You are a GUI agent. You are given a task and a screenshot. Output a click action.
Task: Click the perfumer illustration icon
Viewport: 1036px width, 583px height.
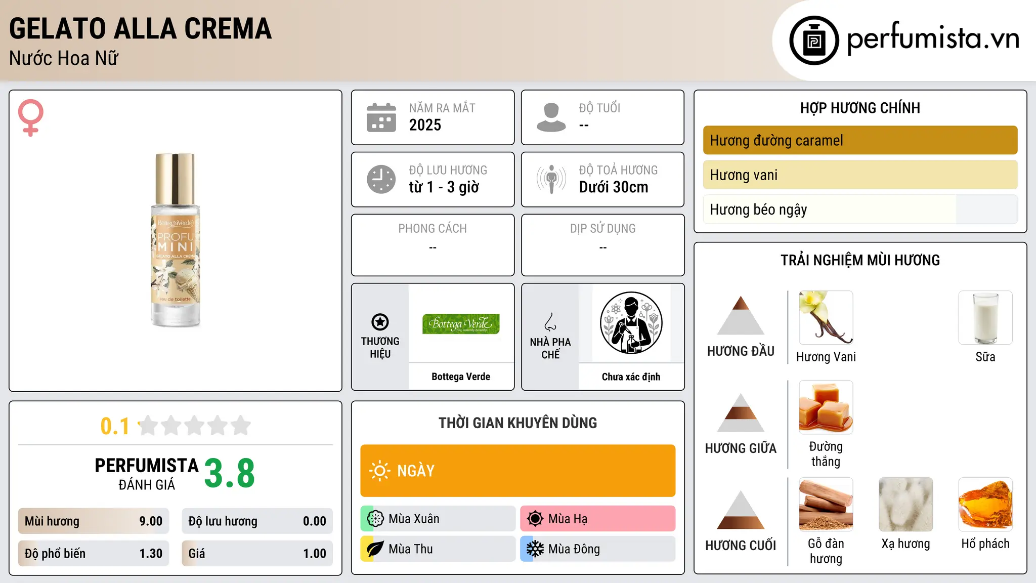tap(631, 323)
